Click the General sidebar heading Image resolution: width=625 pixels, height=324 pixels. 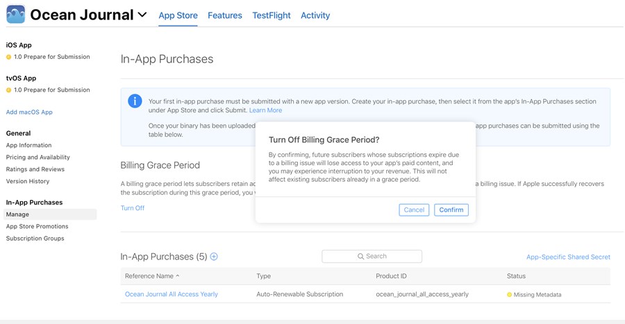point(18,133)
